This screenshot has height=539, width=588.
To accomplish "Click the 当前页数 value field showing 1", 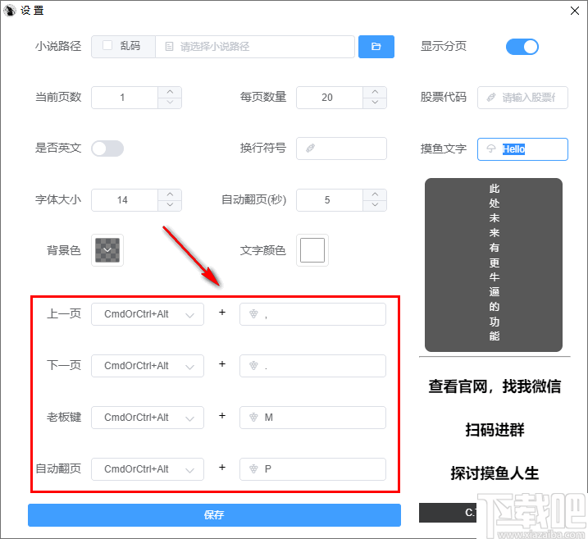I will 125,98.
